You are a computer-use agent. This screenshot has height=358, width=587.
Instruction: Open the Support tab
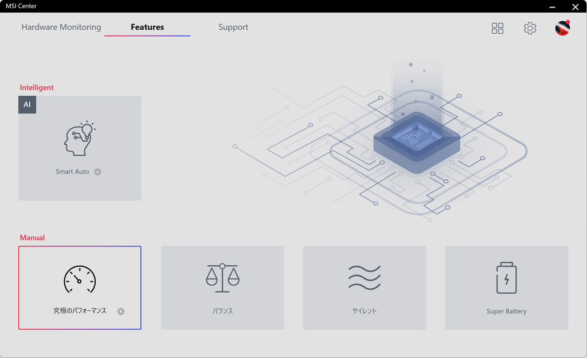point(233,27)
